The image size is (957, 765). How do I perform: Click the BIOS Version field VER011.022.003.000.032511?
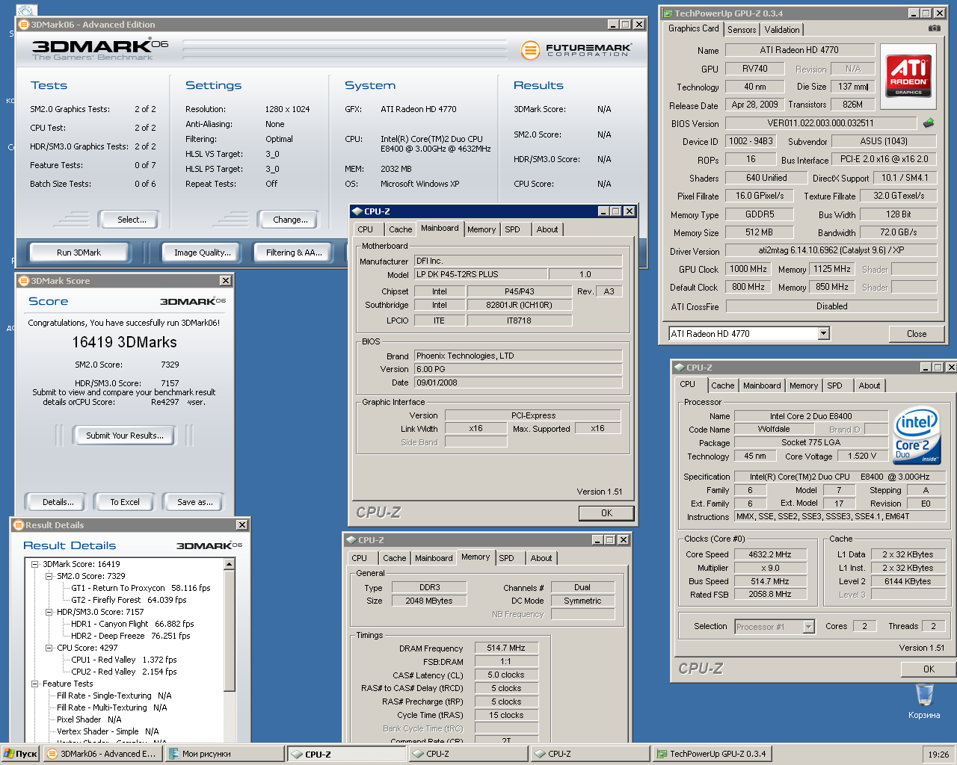click(820, 123)
